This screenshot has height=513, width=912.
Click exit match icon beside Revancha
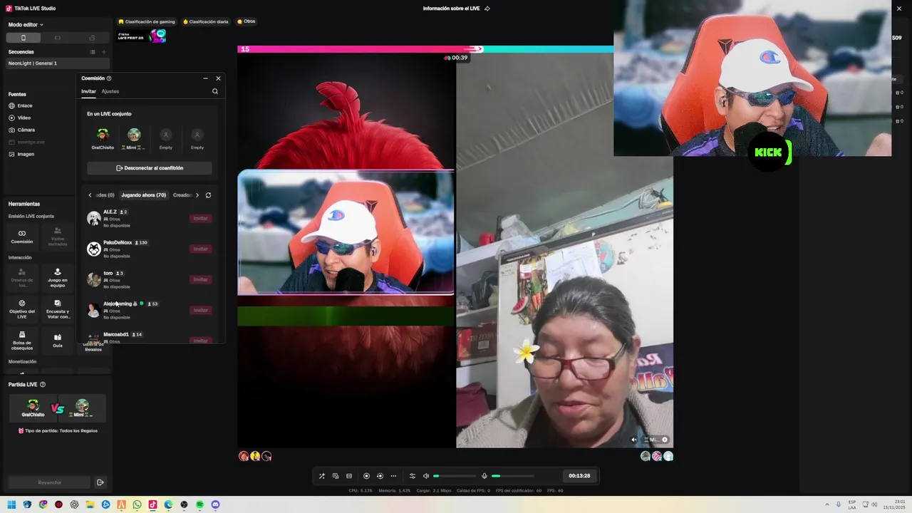coord(100,482)
